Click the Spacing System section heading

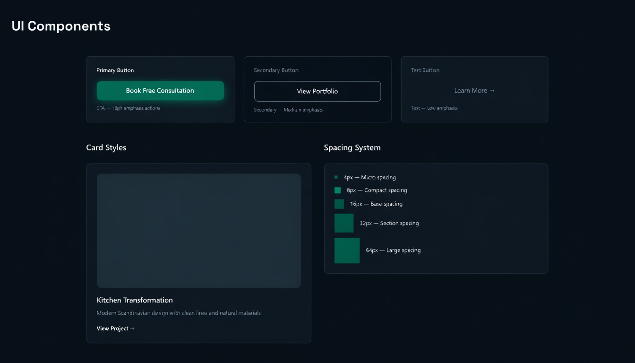(352, 147)
